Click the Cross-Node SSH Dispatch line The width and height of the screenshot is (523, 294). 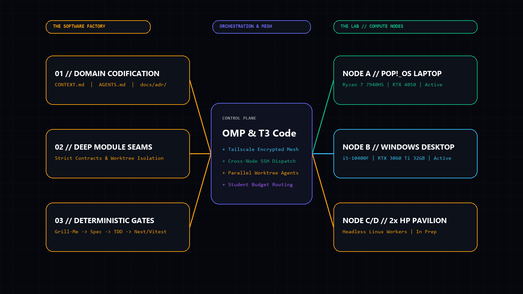259,161
